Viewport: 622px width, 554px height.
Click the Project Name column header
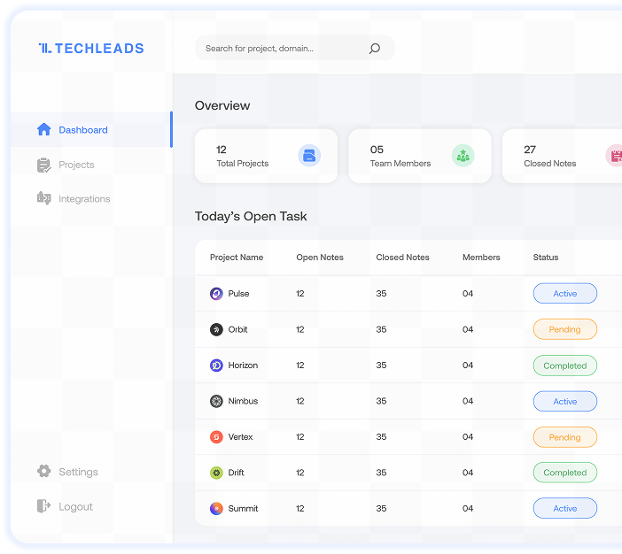237,258
